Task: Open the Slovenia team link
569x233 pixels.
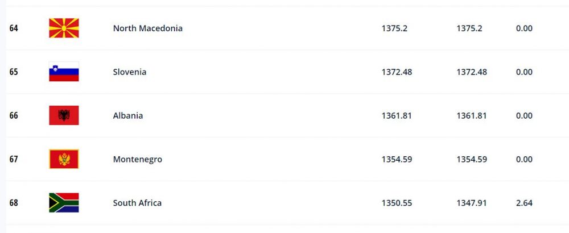Action: tap(130, 72)
